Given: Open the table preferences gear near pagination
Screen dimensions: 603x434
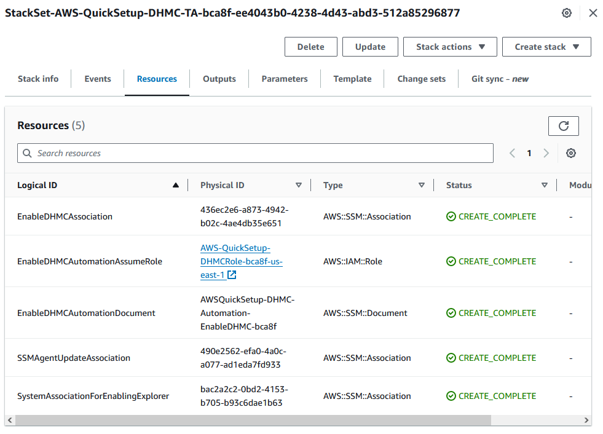Looking at the screenshot, I should (571, 152).
